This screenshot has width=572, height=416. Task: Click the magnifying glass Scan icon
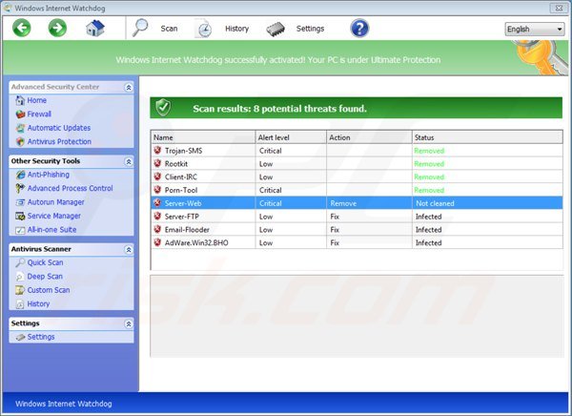(x=140, y=28)
